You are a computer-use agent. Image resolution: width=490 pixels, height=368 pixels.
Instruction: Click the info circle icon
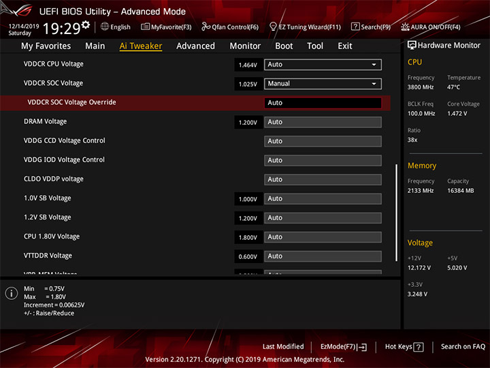tap(12, 294)
